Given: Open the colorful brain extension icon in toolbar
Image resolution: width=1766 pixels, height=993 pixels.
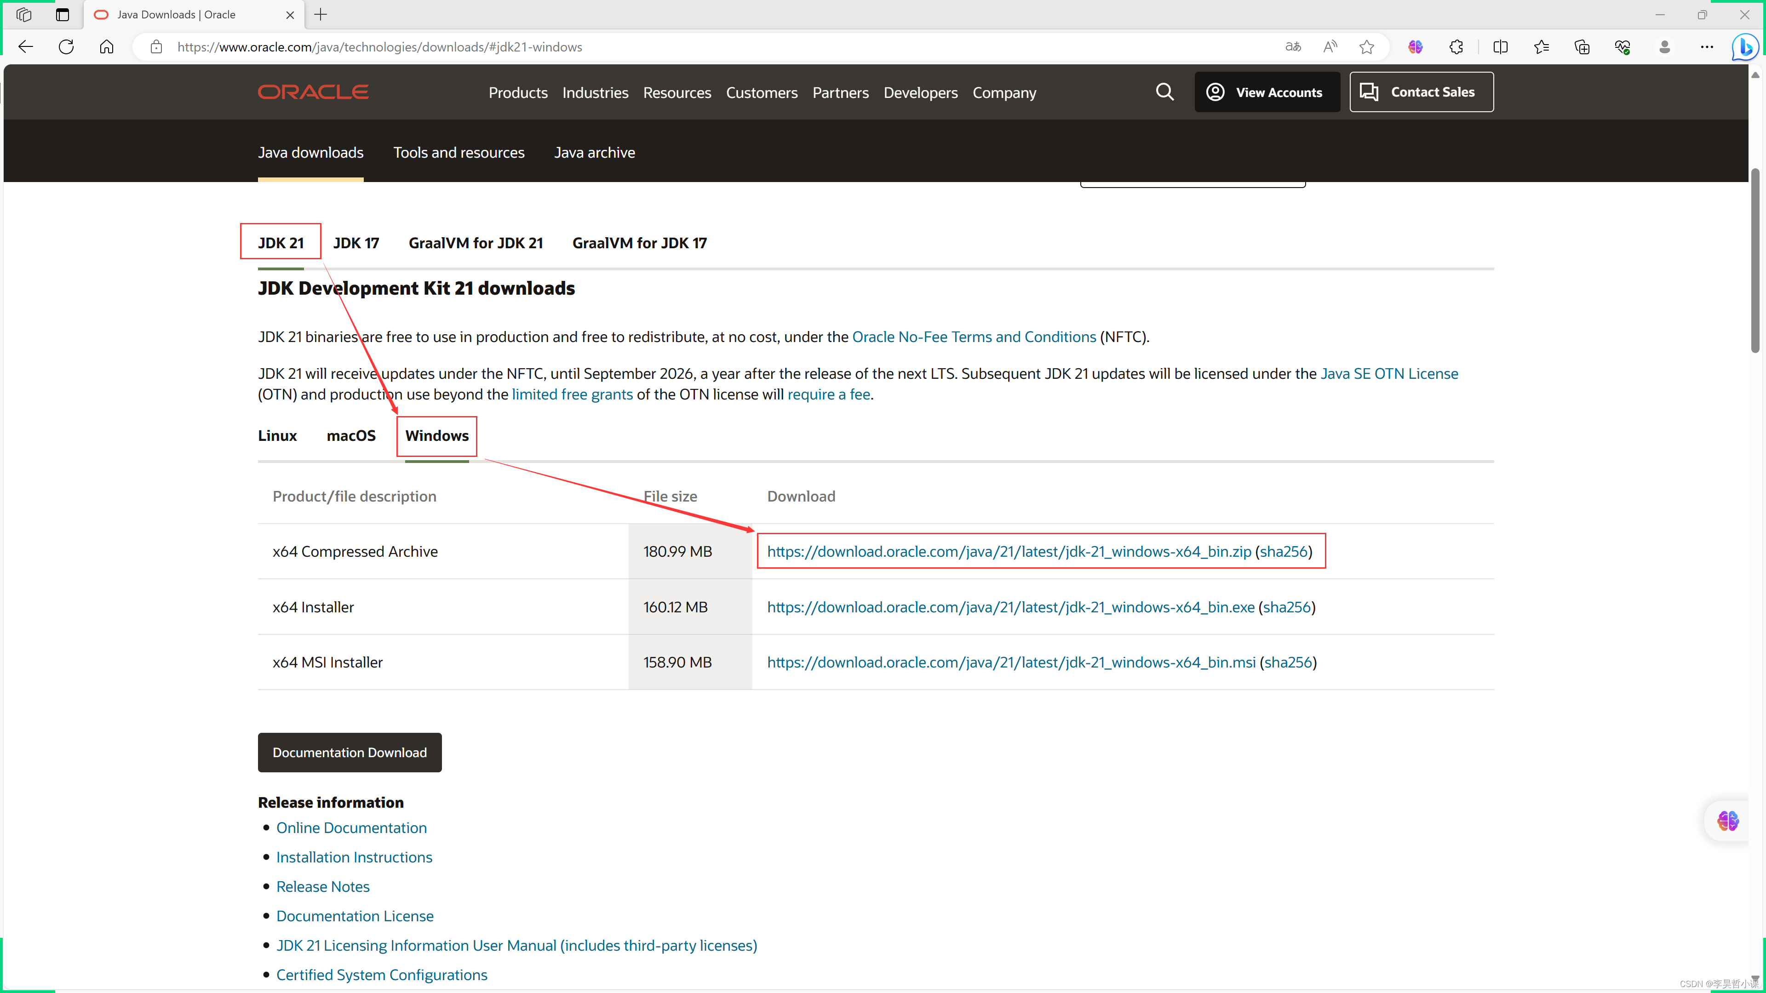Looking at the screenshot, I should (1416, 46).
